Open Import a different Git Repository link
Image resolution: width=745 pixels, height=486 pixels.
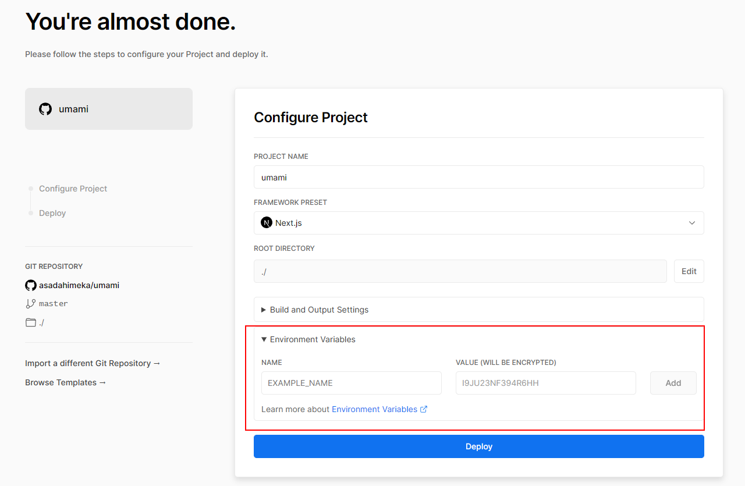pyautogui.click(x=93, y=363)
